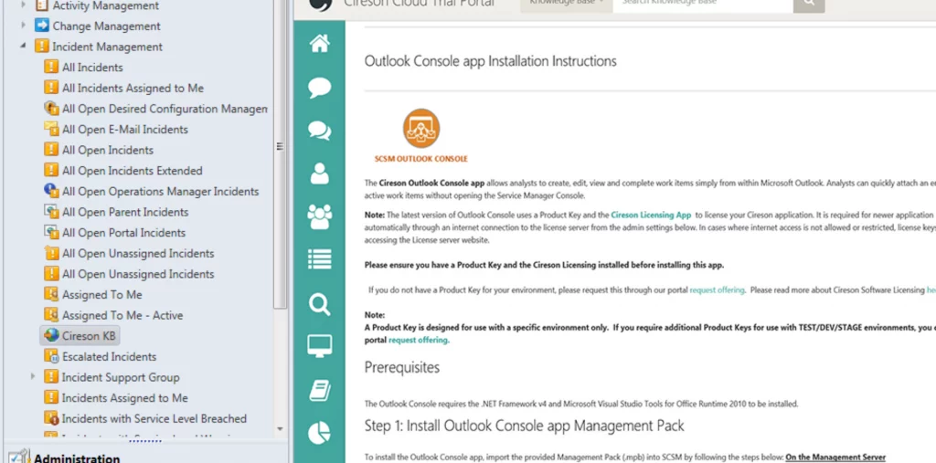Click the Incident Management folder icon
The width and height of the screenshot is (936, 463).
pyautogui.click(x=41, y=46)
